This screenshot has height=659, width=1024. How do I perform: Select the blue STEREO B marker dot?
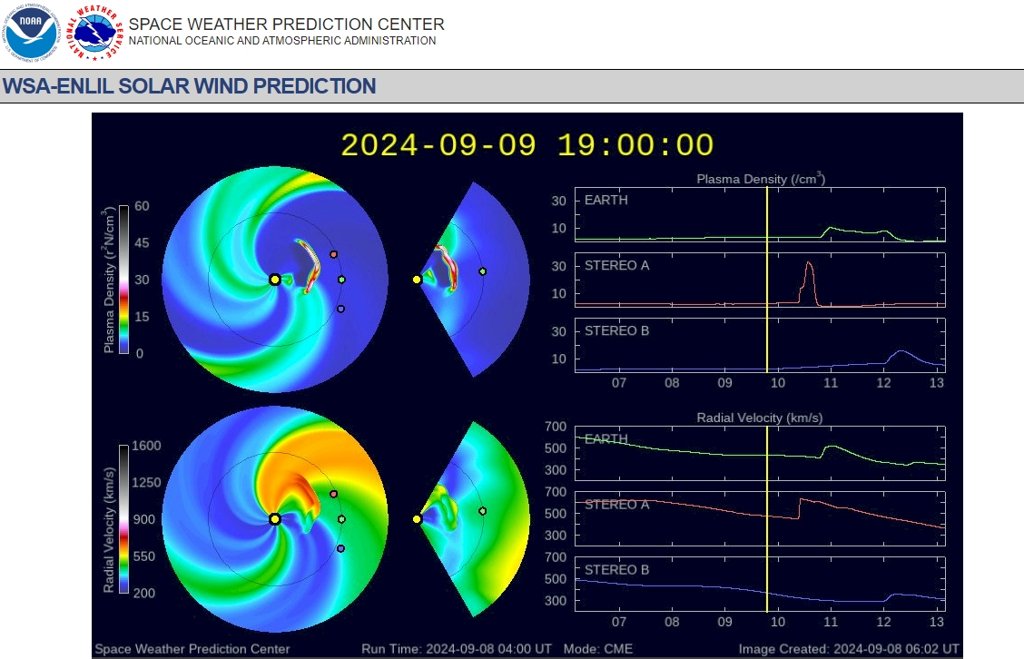coord(340,309)
